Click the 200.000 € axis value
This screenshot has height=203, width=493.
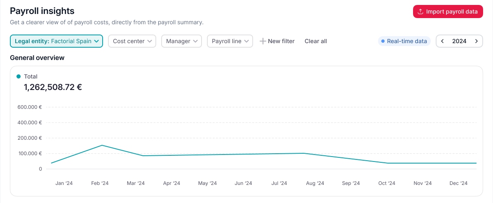coord(30,138)
